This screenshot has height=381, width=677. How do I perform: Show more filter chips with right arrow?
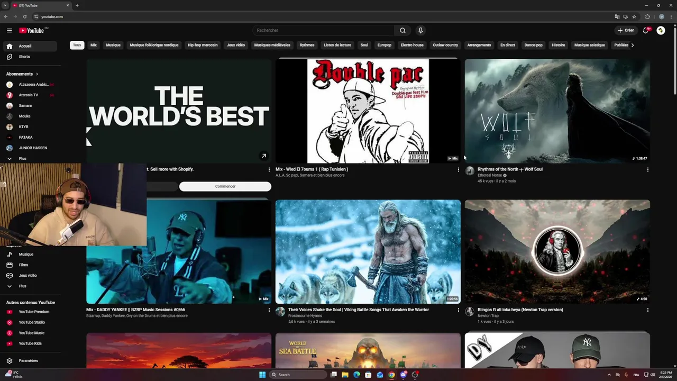[633, 45]
